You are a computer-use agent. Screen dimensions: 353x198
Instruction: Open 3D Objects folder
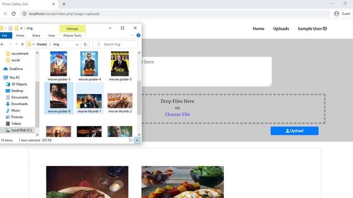coord(17,84)
